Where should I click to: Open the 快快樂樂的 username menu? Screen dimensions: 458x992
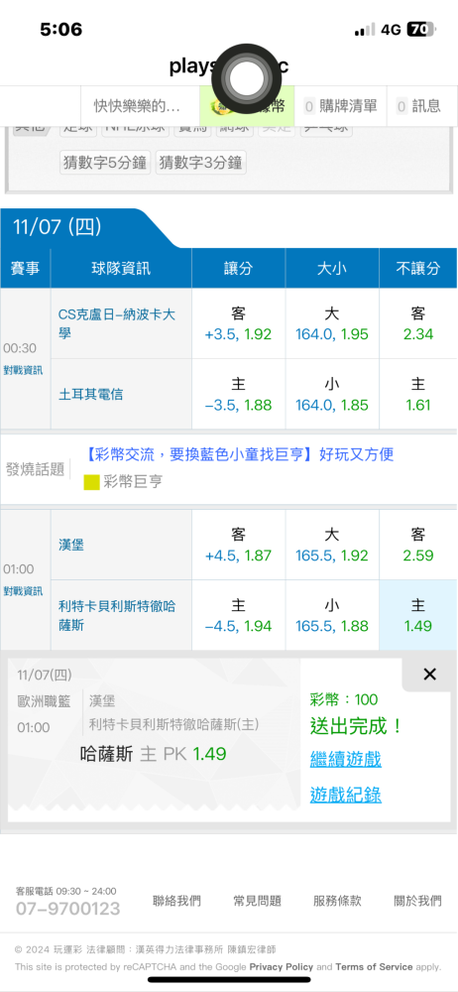[137, 106]
